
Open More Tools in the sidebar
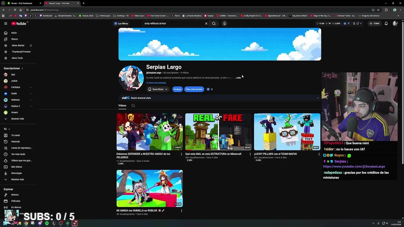pyautogui.click(x=17, y=58)
